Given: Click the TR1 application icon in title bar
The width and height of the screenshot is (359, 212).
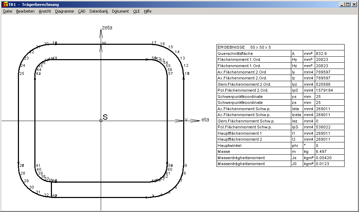Looking at the screenshot, I should pyautogui.click(x=5, y=5).
